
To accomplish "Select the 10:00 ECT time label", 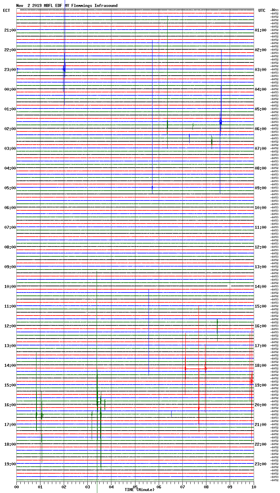I will [x=10, y=287].
